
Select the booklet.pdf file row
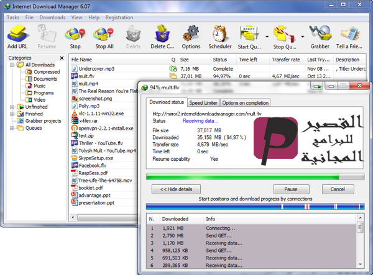[x=104, y=188]
